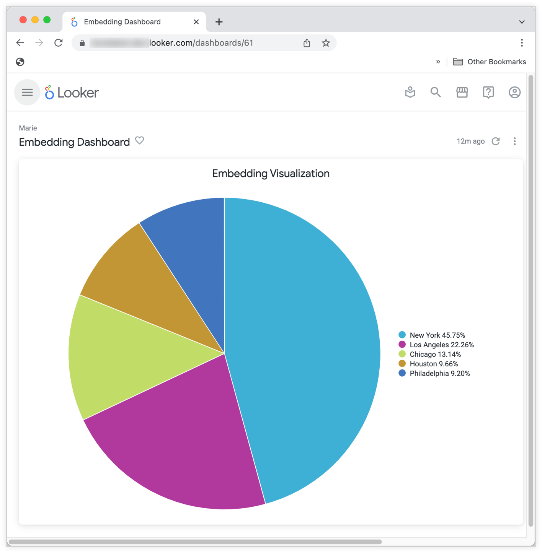Click the 12m ago refresh timestamp
Image resolution: width=542 pixels, height=553 pixels.
point(470,141)
